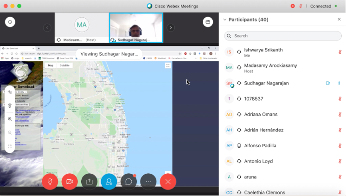
Task: Open meeting info icon at top left
Action: tap(10, 22)
